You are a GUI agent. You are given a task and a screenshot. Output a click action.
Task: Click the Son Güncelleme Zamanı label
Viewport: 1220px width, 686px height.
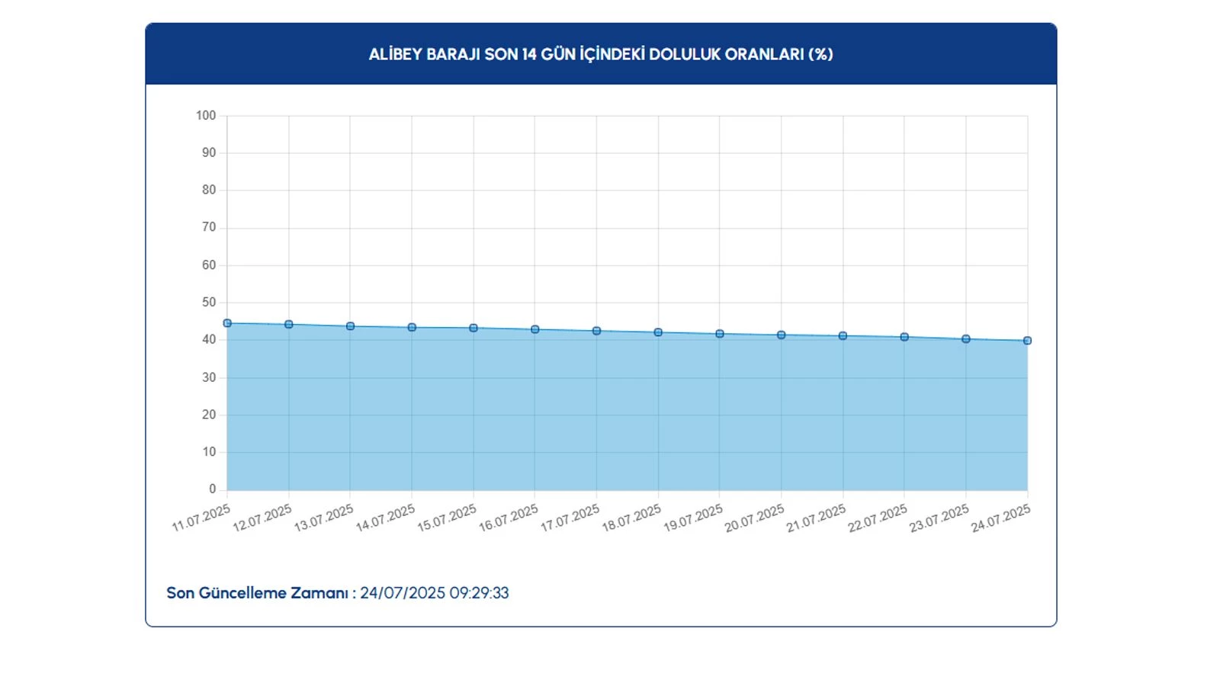(x=261, y=593)
